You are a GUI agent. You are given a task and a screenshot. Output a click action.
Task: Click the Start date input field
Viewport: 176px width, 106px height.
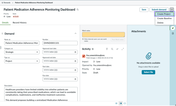coord(60,70)
